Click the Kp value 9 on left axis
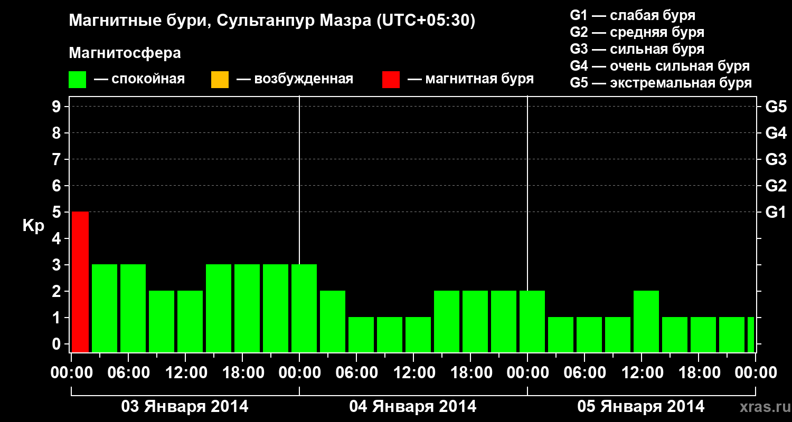This screenshot has height=422, width=792. (58, 107)
